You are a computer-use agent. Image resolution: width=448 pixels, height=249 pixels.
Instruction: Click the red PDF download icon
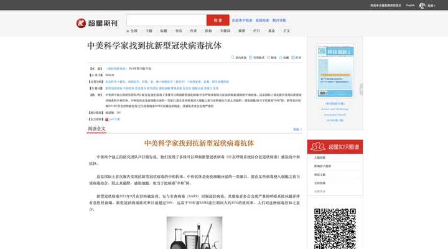point(107,120)
